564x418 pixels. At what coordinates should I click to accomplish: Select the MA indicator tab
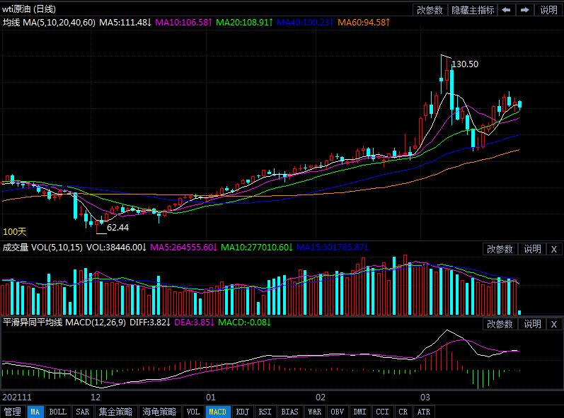click(35, 412)
